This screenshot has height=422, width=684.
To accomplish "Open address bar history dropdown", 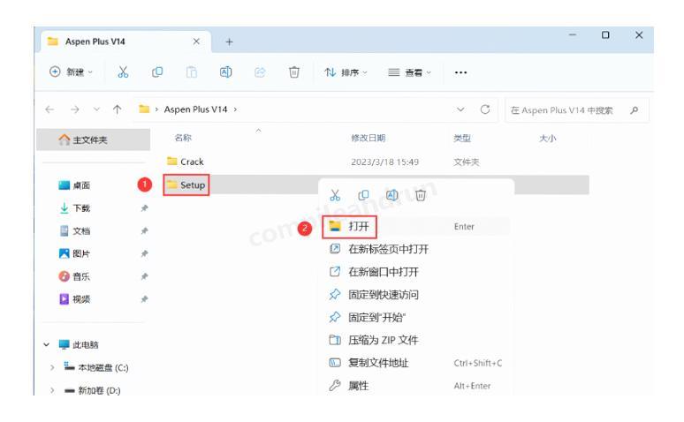I will [460, 109].
